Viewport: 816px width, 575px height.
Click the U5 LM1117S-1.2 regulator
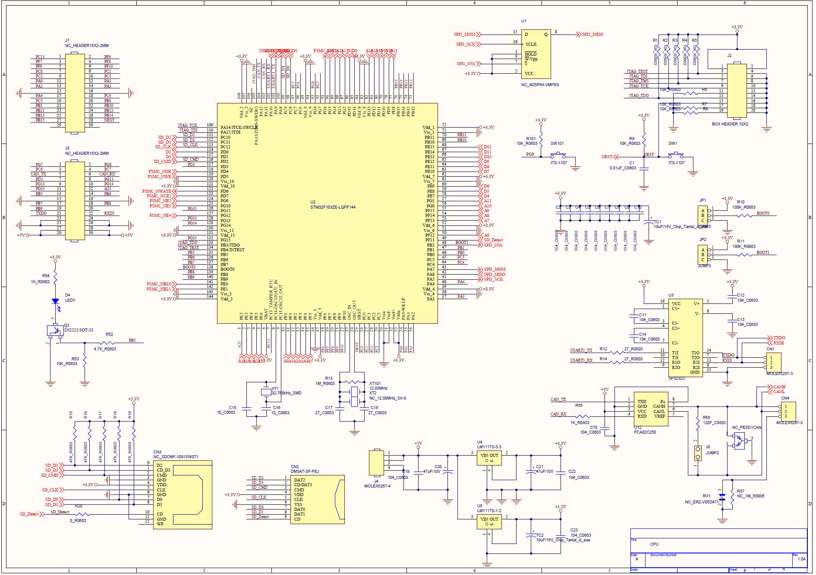click(489, 522)
